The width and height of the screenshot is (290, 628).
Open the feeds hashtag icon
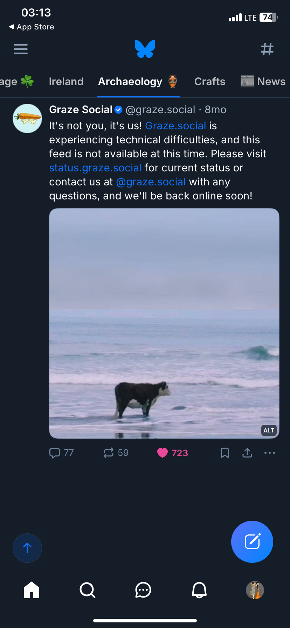click(267, 49)
